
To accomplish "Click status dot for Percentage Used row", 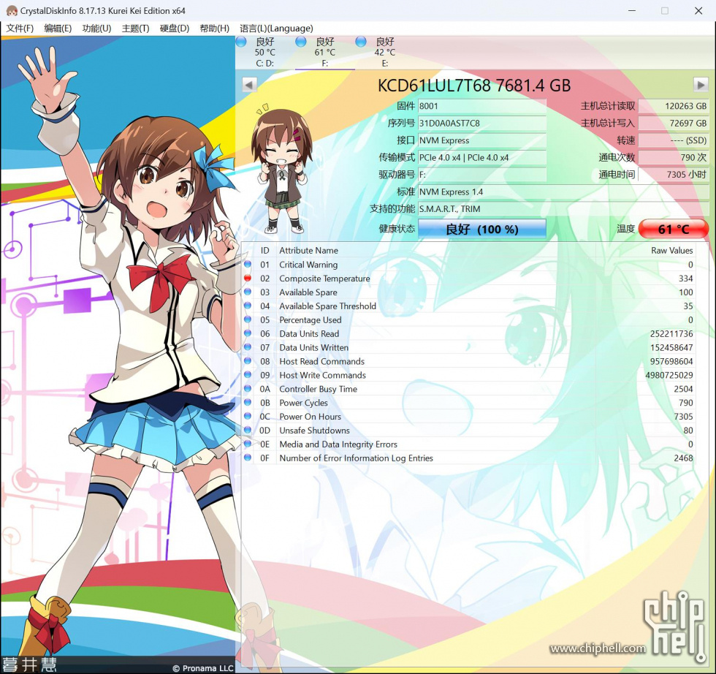I will pos(248,319).
